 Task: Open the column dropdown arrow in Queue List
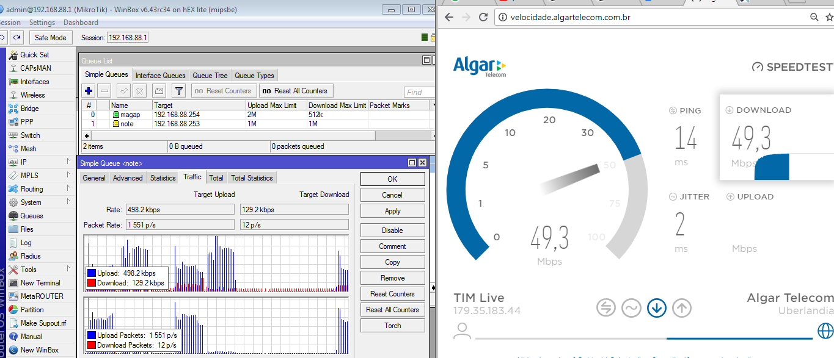(433, 106)
